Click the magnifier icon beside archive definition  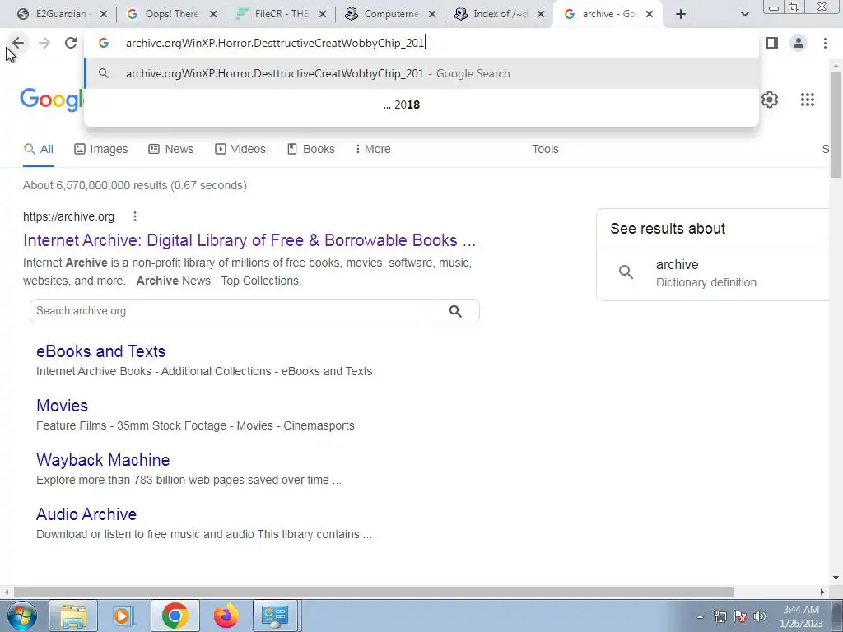coord(626,272)
